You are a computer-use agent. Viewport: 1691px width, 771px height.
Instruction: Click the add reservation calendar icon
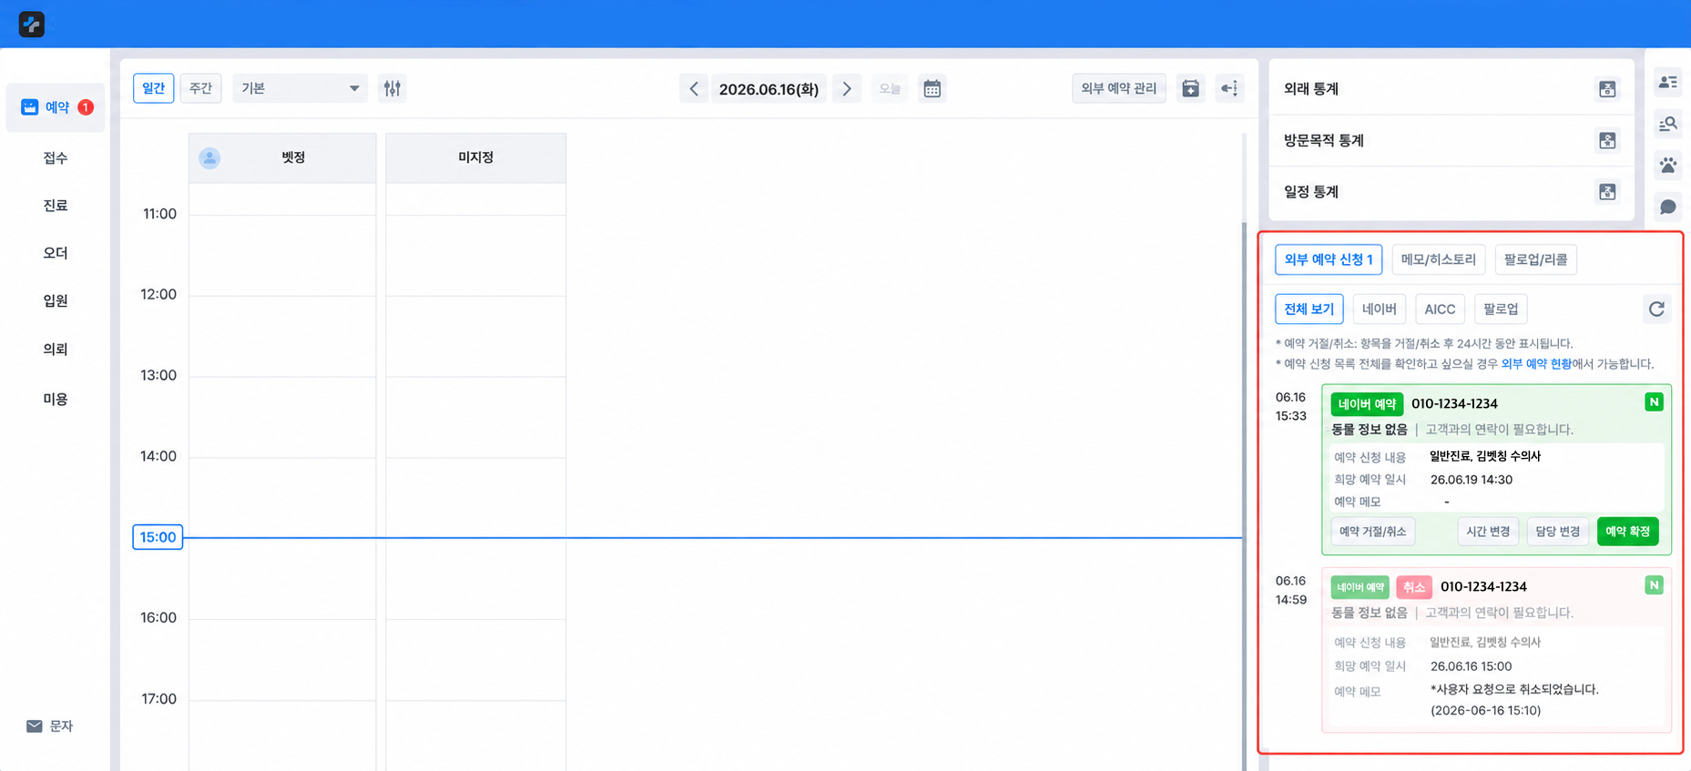[1190, 88]
